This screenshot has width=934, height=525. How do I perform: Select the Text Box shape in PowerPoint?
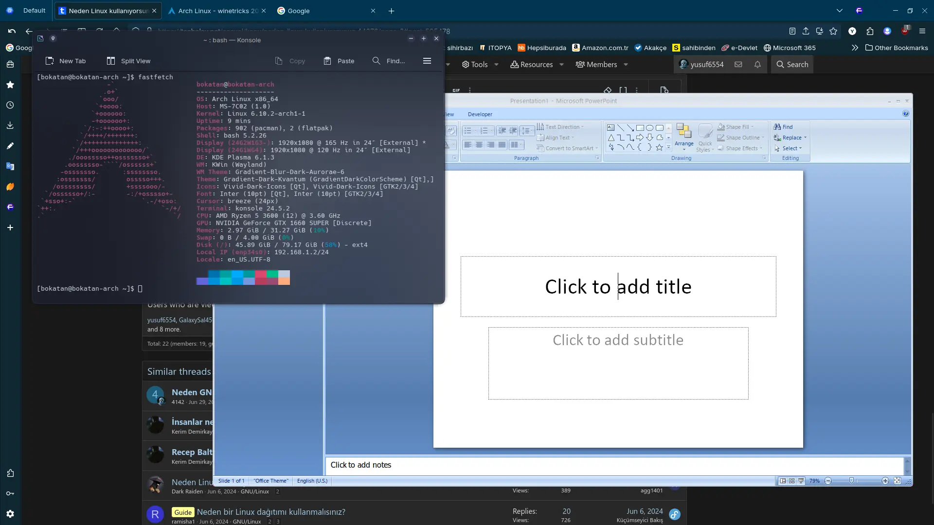[x=611, y=128]
